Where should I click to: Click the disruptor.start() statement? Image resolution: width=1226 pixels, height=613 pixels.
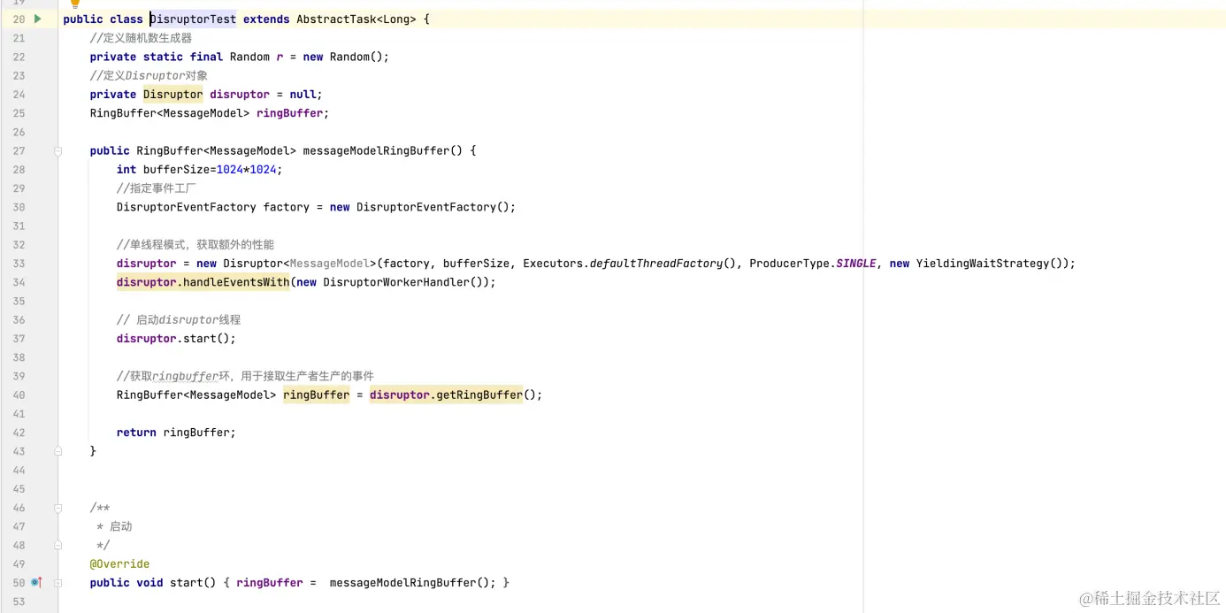point(176,339)
